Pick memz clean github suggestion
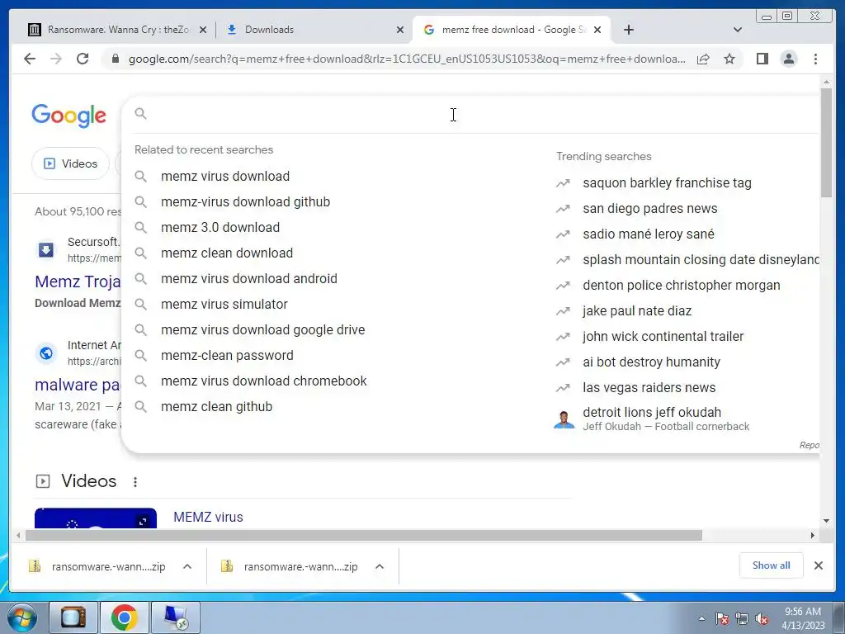The image size is (845, 634). 217,406
